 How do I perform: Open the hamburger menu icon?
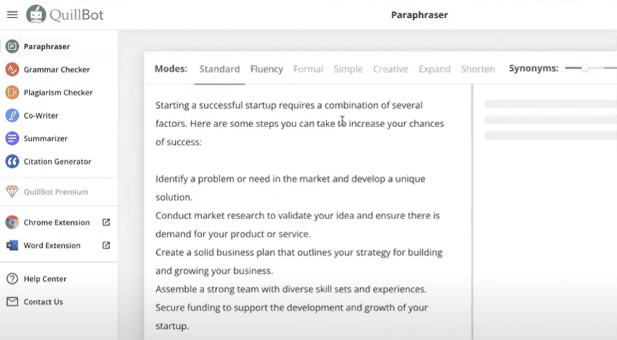[12, 15]
